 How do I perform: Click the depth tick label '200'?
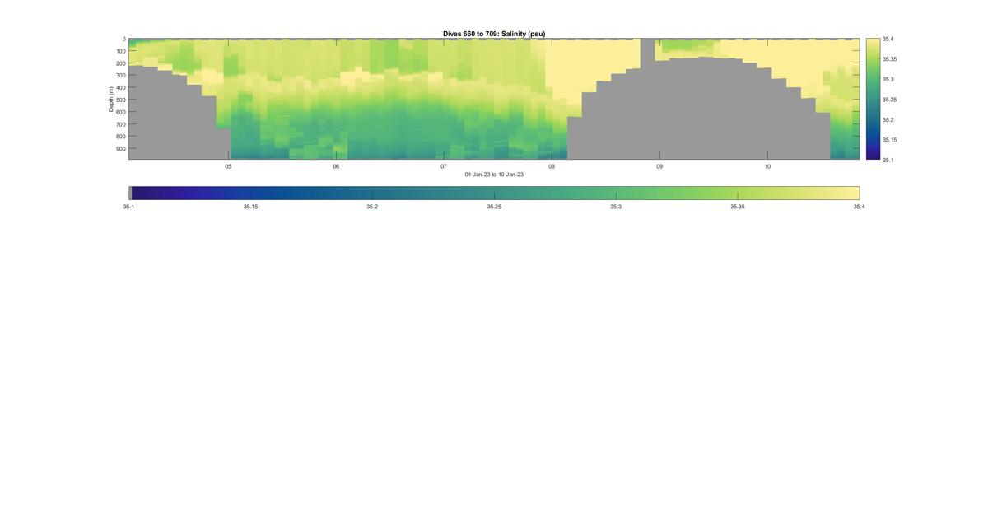pyautogui.click(x=120, y=63)
